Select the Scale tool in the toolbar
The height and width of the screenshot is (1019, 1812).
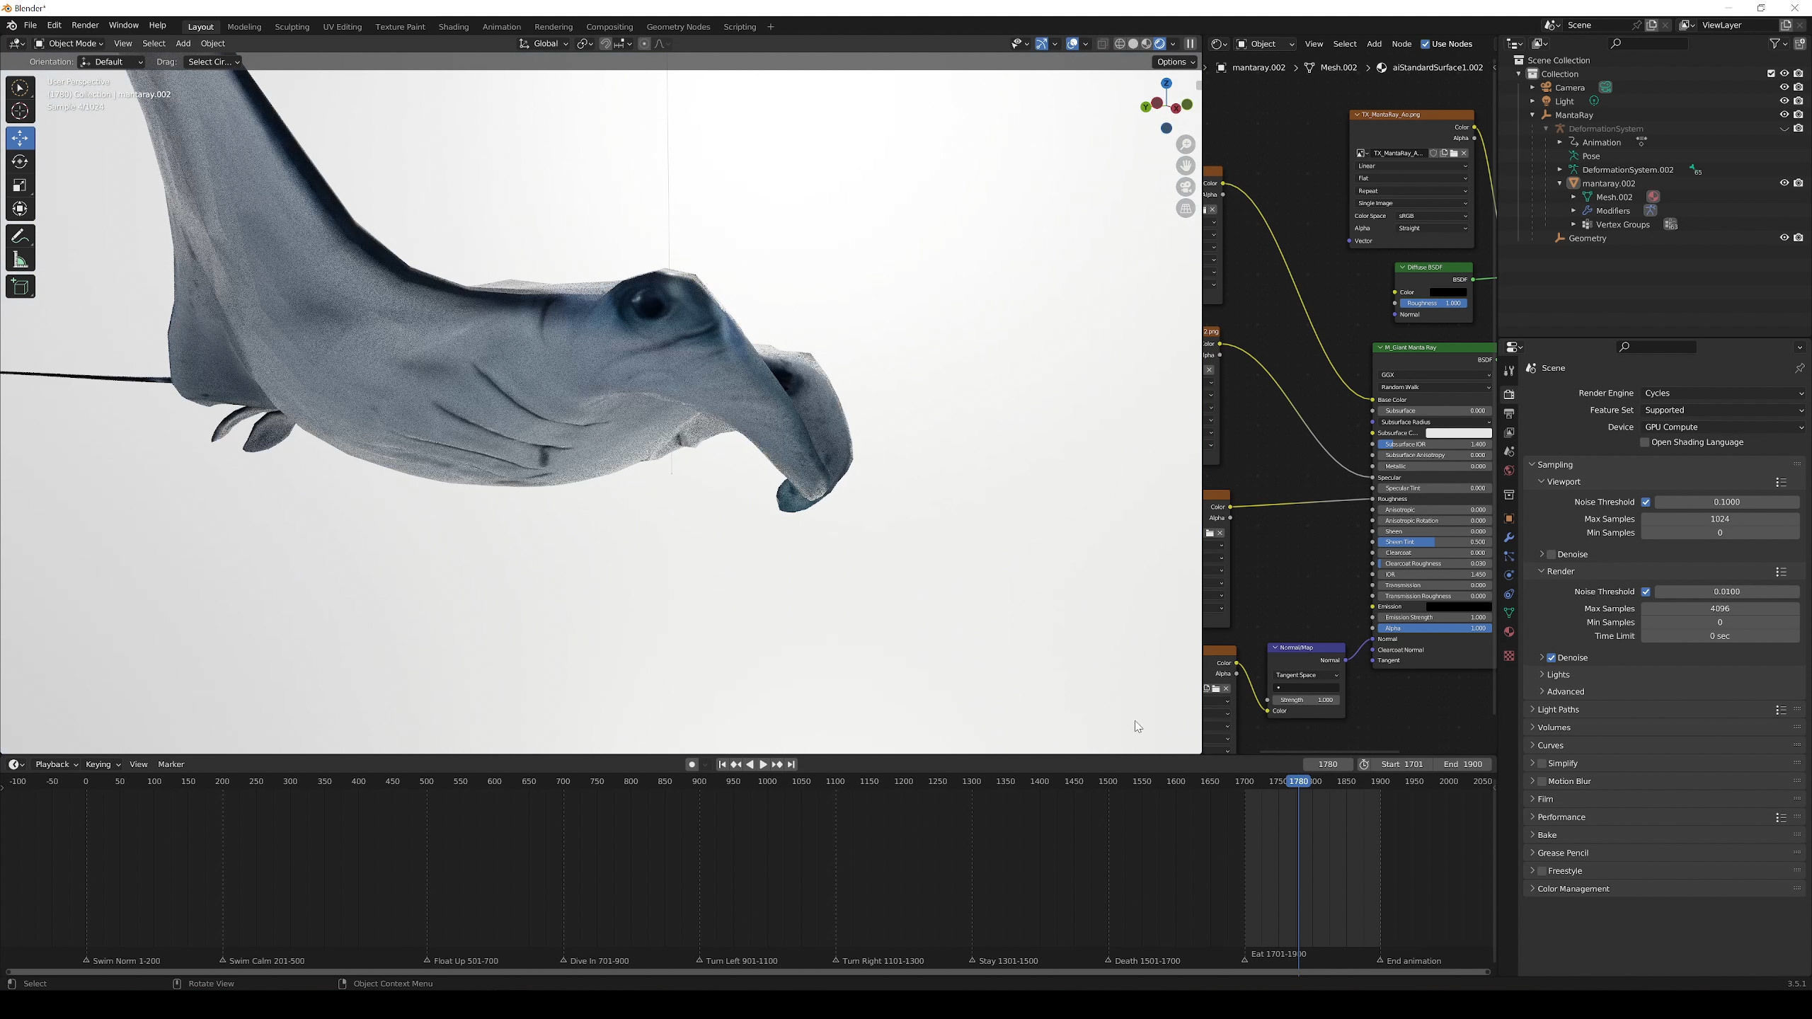coord(20,185)
